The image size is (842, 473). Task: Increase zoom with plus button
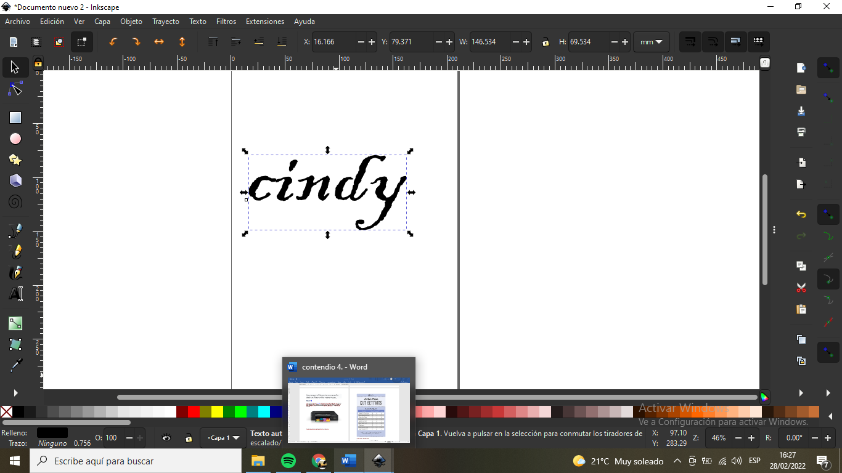(x=751, y=438)
